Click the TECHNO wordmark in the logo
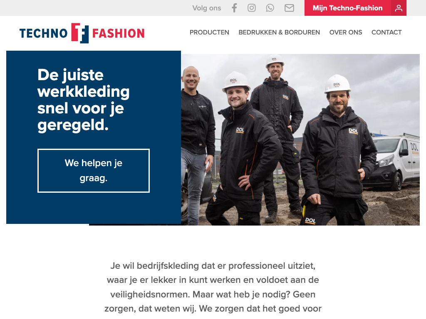The image size is (426, 319). click(43, 33)
